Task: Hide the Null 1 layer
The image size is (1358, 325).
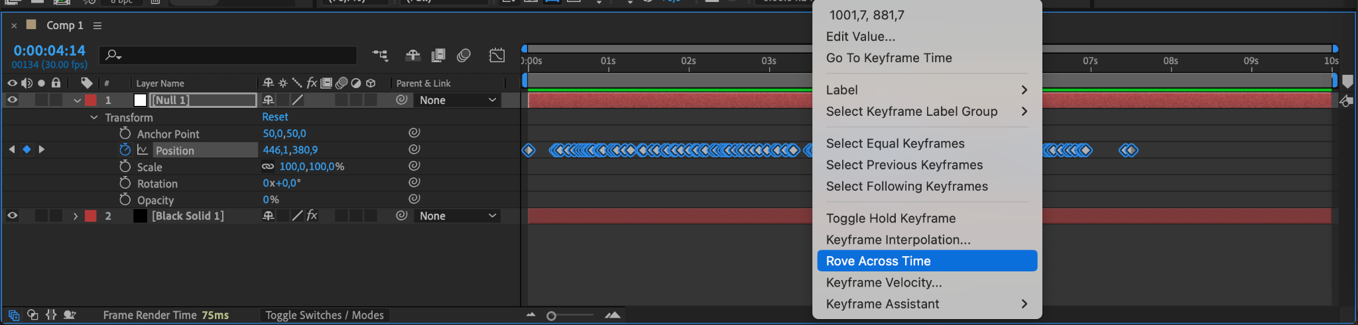Action: click(12, 100)
